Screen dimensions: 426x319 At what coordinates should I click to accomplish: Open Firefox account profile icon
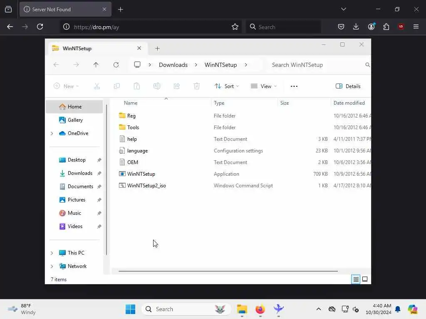[372, 27]
